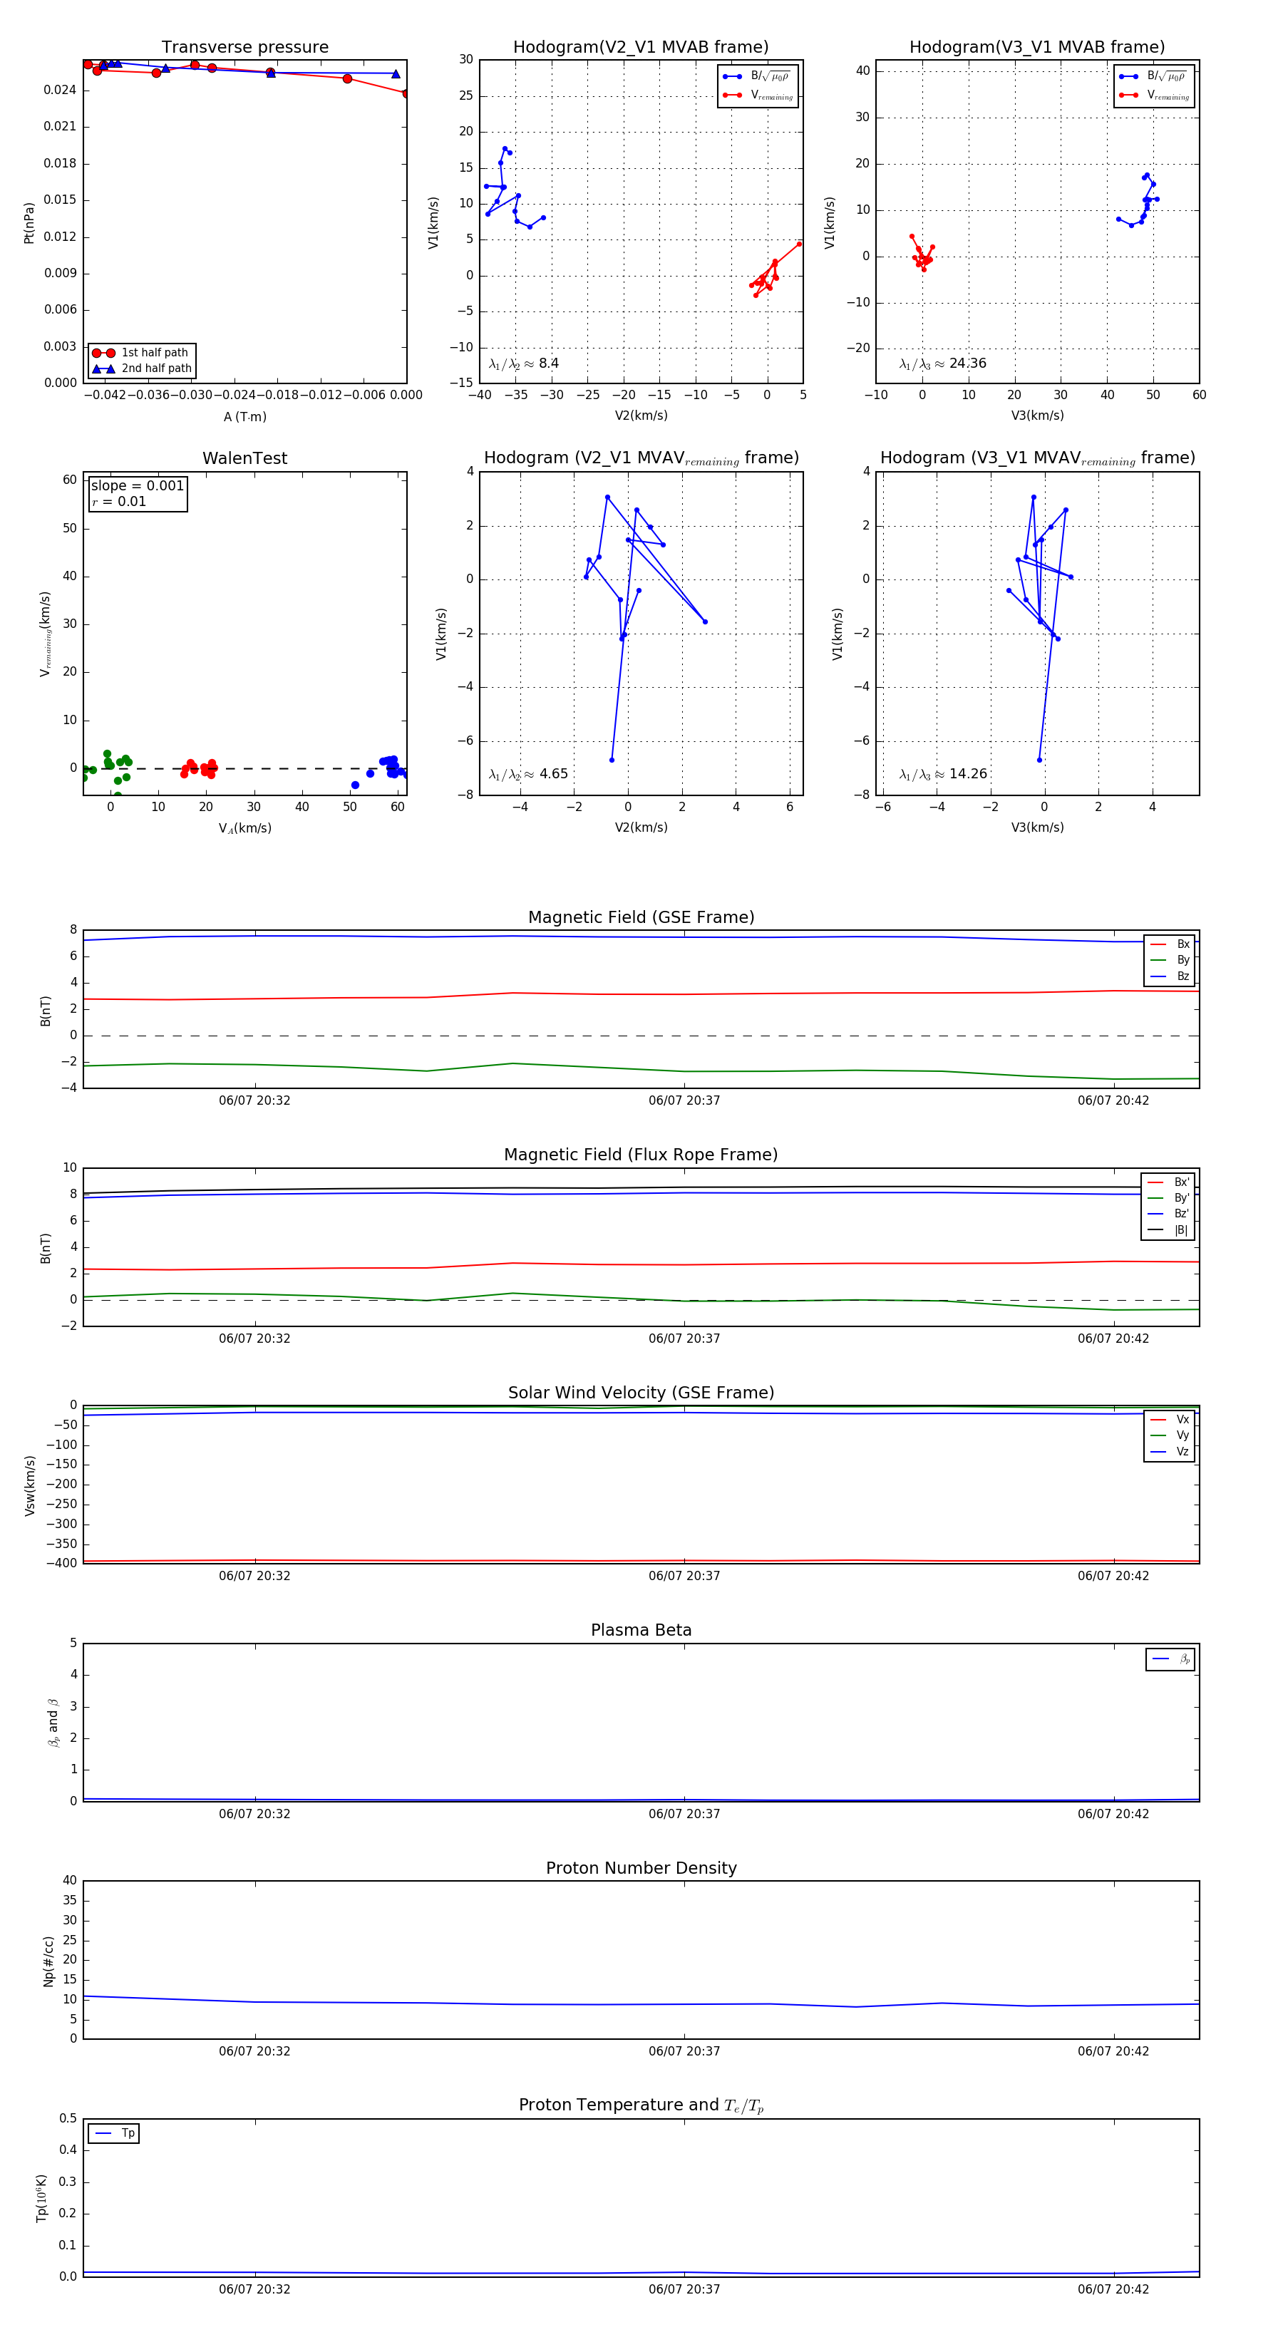
Task: Click the "2nd half path" legend entry
Action: 143,369
